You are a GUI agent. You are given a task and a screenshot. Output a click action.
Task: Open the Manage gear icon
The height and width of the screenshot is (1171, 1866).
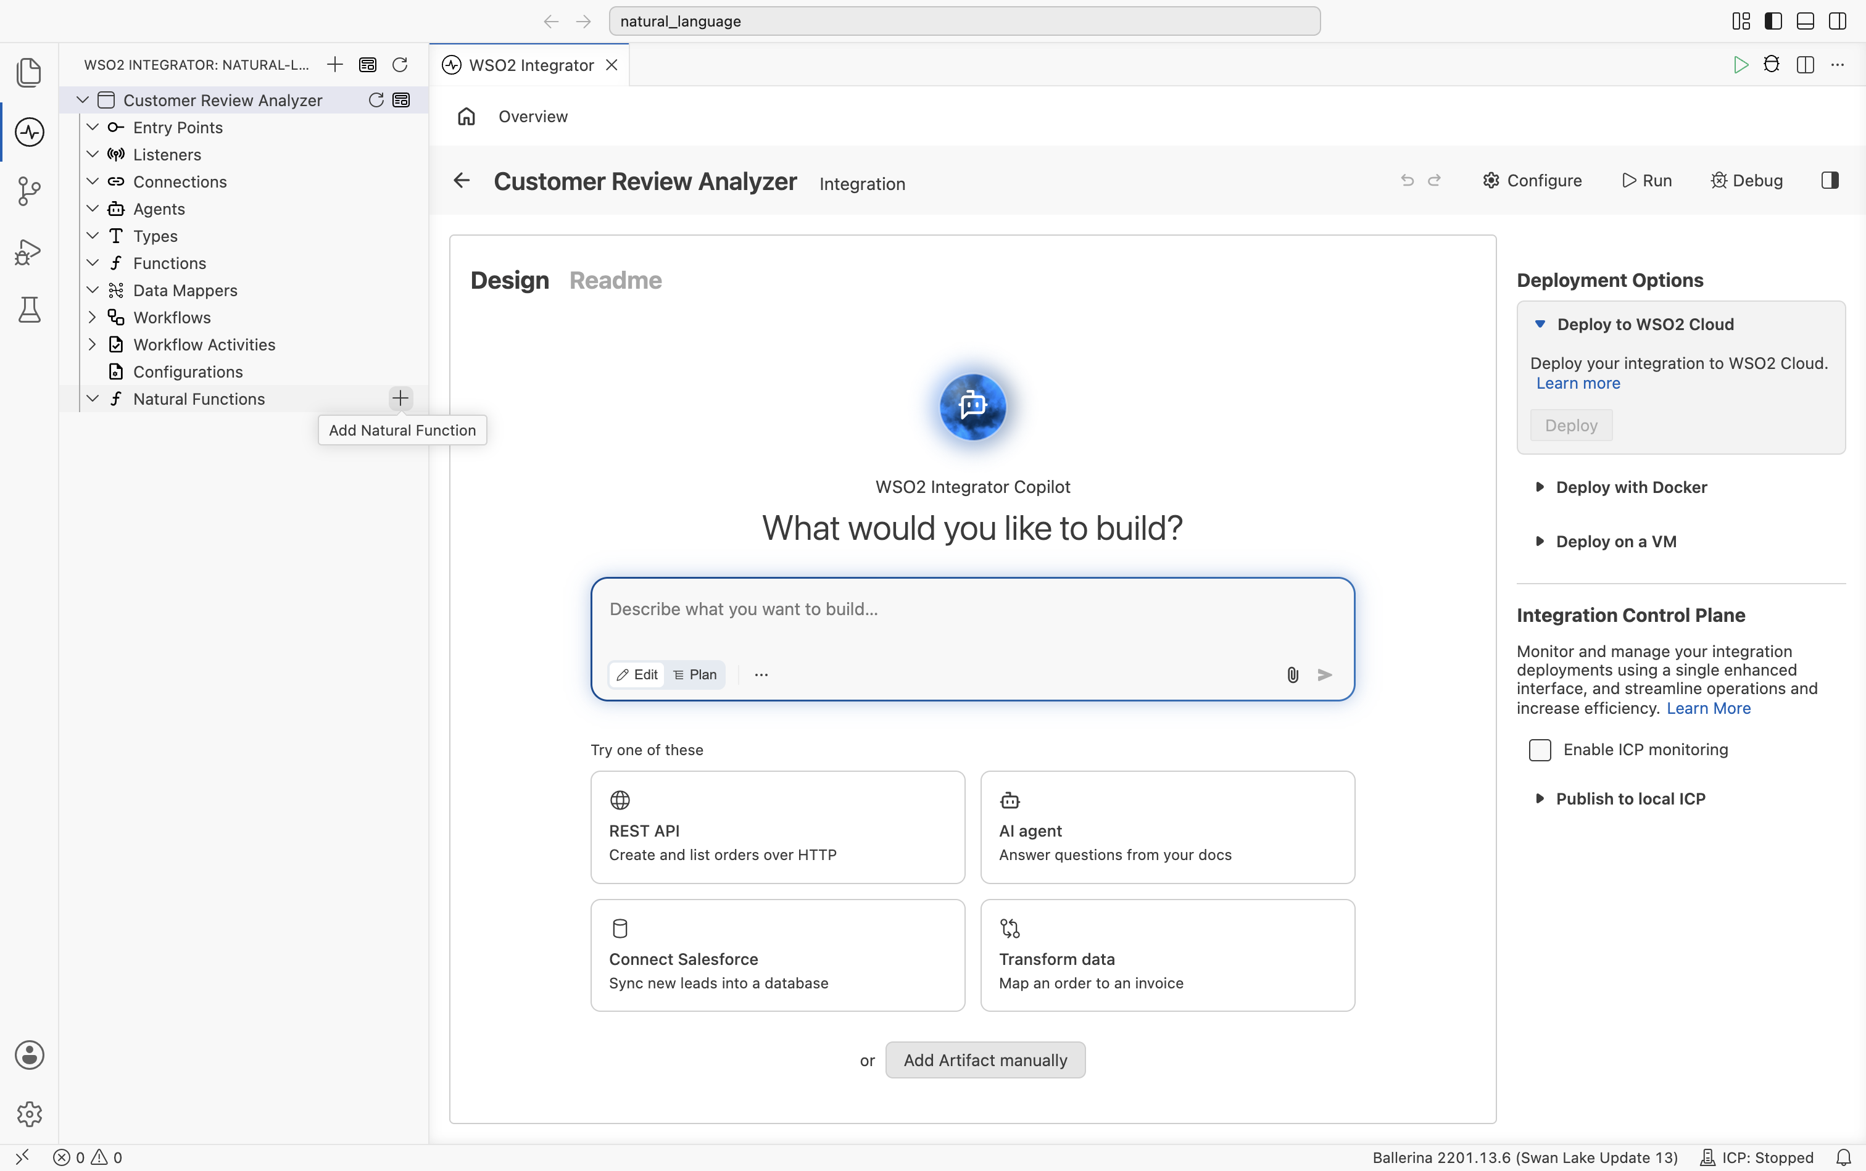tap(28, 1114)
